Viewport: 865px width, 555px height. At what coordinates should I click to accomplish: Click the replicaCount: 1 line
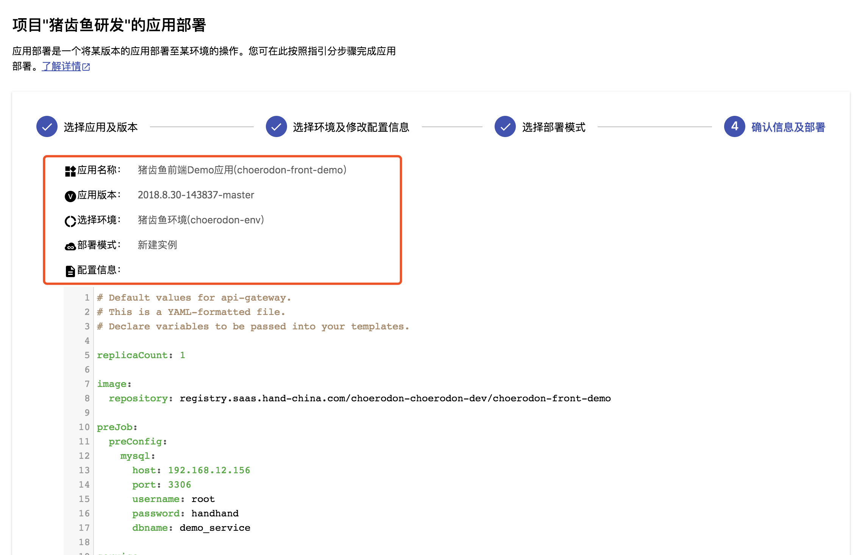tap(141, 355)
